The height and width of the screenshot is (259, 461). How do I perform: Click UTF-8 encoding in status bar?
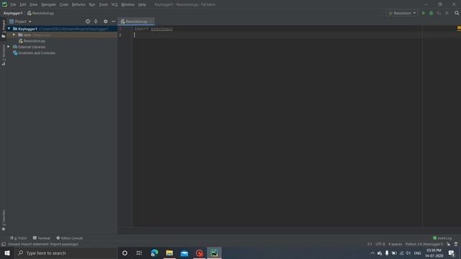click(380, 244)
